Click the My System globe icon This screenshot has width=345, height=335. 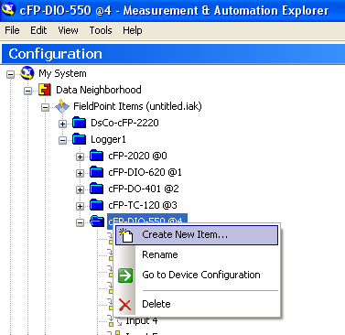point(27,73)
